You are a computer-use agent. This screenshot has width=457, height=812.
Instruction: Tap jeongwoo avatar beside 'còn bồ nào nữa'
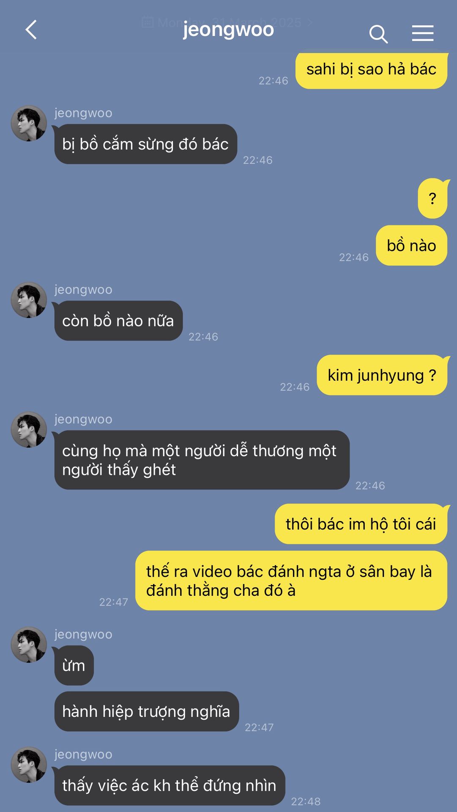tap(29, 300)
